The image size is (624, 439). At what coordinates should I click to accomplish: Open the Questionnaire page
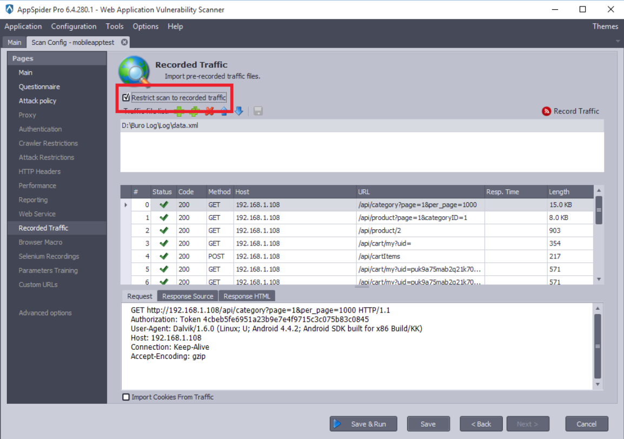point(39,87)
